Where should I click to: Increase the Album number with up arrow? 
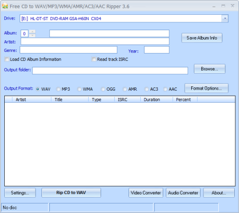(32, 32)
